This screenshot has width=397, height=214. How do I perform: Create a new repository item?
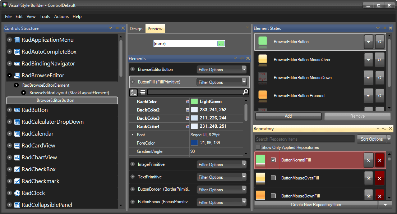pyautogui.click(x=315, y=204)
